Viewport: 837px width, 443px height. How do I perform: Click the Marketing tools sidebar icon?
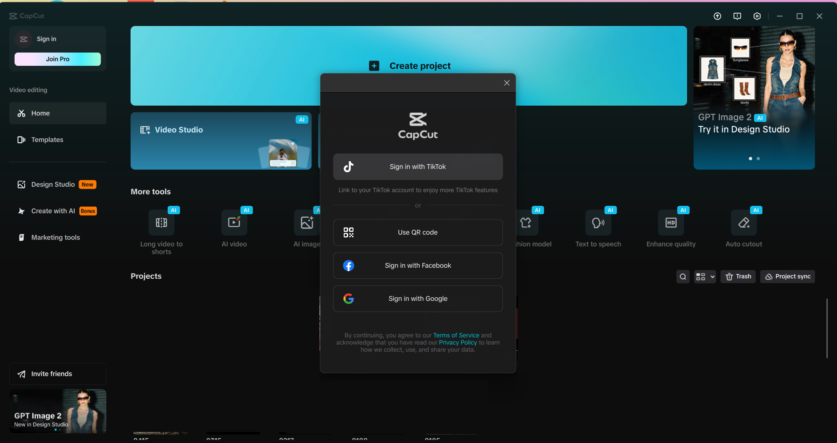pos(21,238)
